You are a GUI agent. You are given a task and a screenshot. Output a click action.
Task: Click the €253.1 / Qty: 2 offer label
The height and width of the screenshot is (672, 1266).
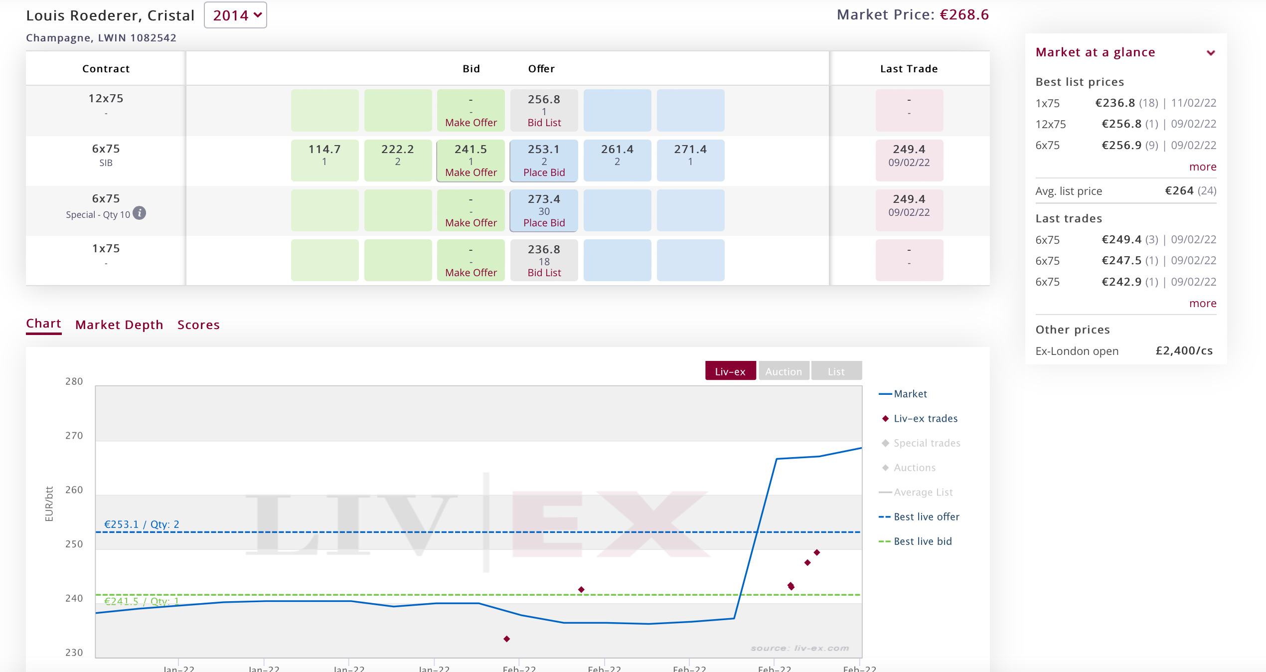(x=142, y=524)
